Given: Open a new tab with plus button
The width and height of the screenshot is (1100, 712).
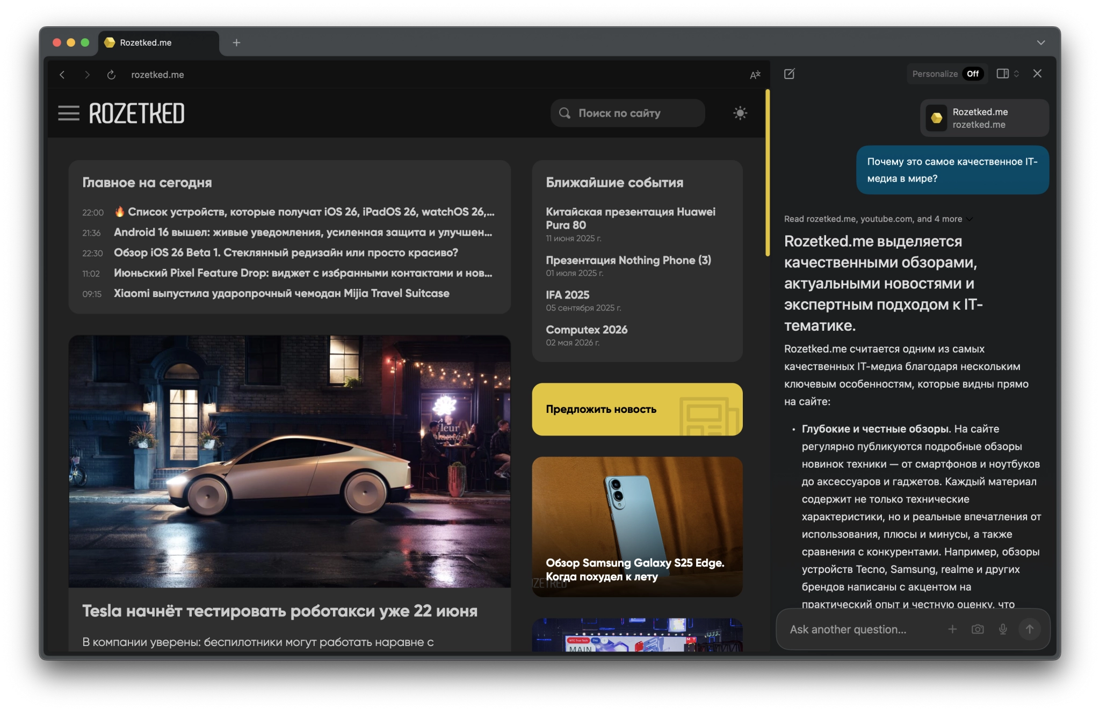Looking at the screenshot, I should (236, 42).
